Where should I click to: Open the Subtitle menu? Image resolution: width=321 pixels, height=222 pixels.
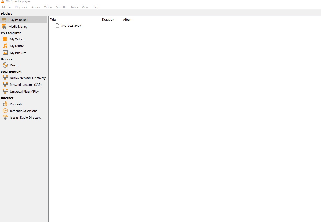61,7
